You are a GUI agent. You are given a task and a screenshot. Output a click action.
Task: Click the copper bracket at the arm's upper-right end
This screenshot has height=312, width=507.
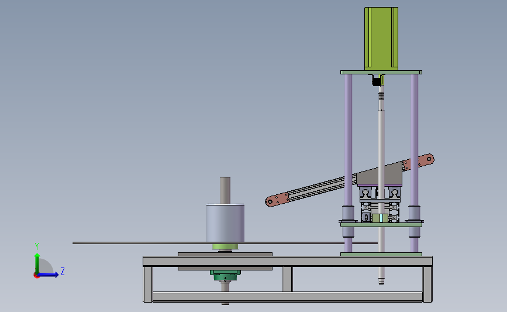click(418, 162)
